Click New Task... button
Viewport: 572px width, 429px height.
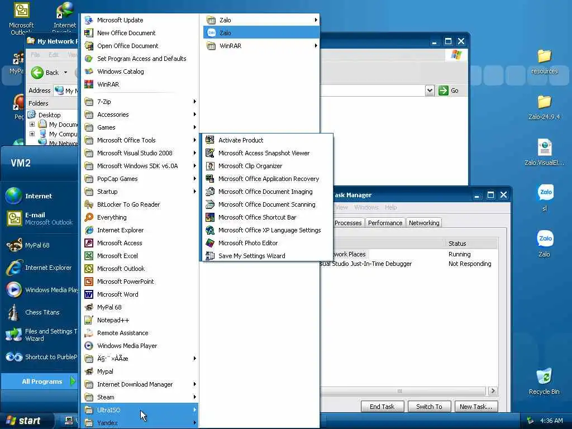pos(476,407)
